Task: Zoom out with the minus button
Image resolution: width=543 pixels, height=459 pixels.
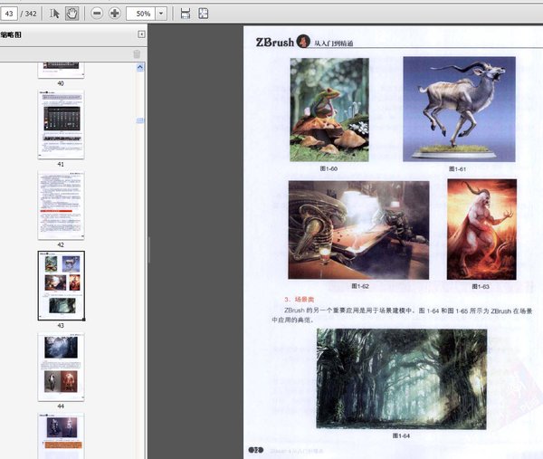Action: [97, 14]
